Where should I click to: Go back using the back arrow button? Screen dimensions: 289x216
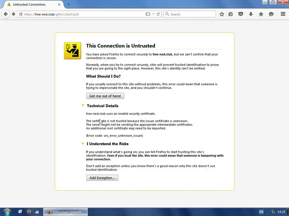pyautogui.click(x=6, y=14)
